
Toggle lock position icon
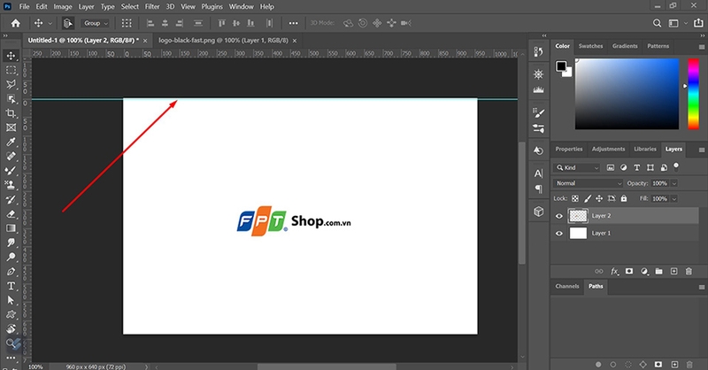[599, 198]
